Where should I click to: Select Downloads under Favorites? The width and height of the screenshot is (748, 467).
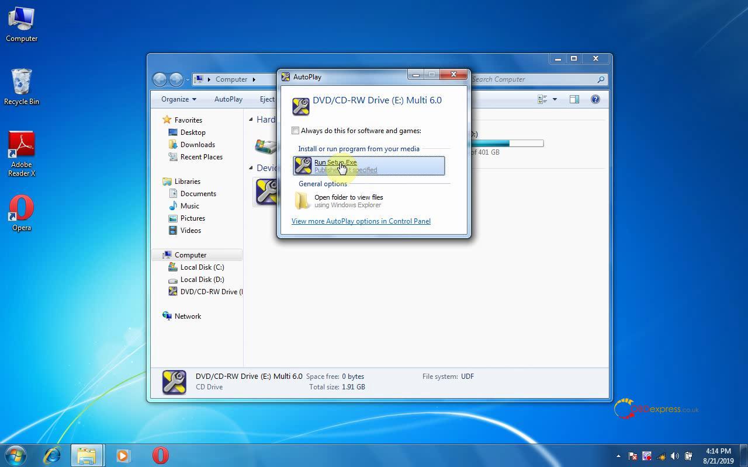tap(198, 145)
